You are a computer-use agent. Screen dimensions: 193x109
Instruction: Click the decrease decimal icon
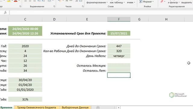pos(81,1)
